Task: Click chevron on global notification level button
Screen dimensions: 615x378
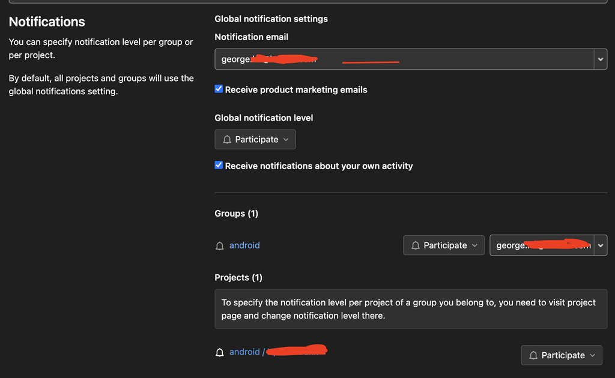Action: [286, 140]
